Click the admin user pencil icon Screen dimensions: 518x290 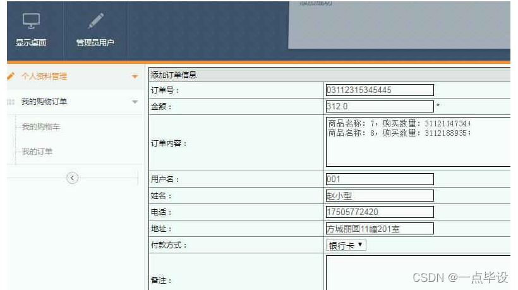coord(96,20)
